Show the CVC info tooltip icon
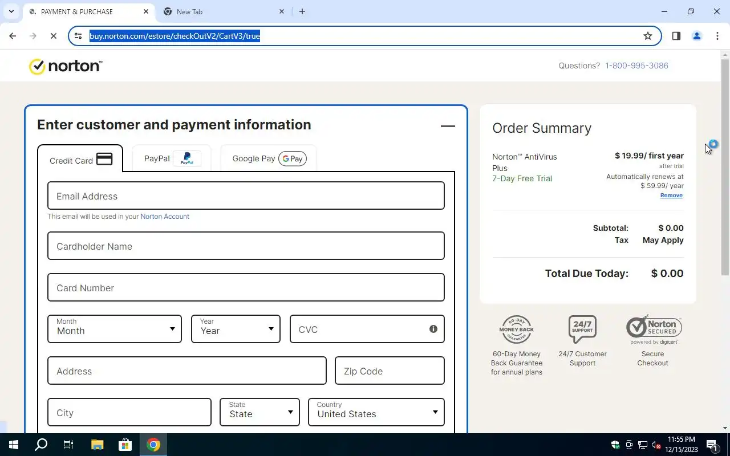The width and height of the screenshot is (730, 456). [433, 329]
